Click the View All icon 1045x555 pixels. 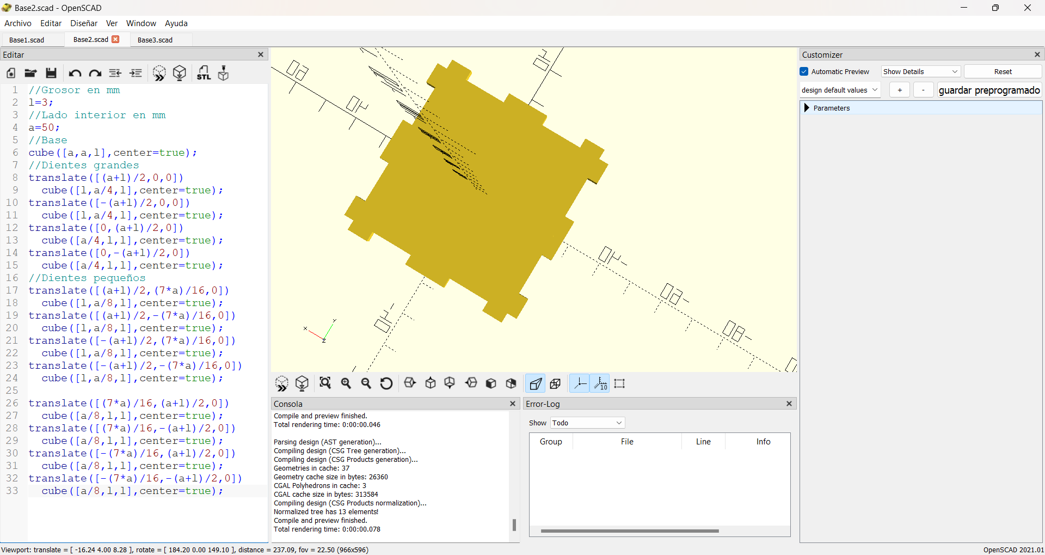click(325, 383)
